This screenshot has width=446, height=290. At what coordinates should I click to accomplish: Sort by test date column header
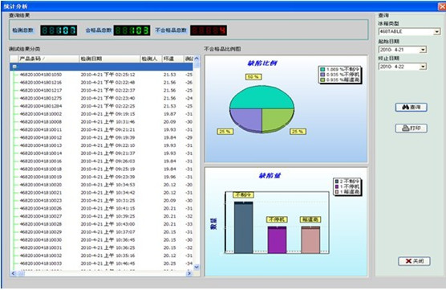tap(110, 59)
